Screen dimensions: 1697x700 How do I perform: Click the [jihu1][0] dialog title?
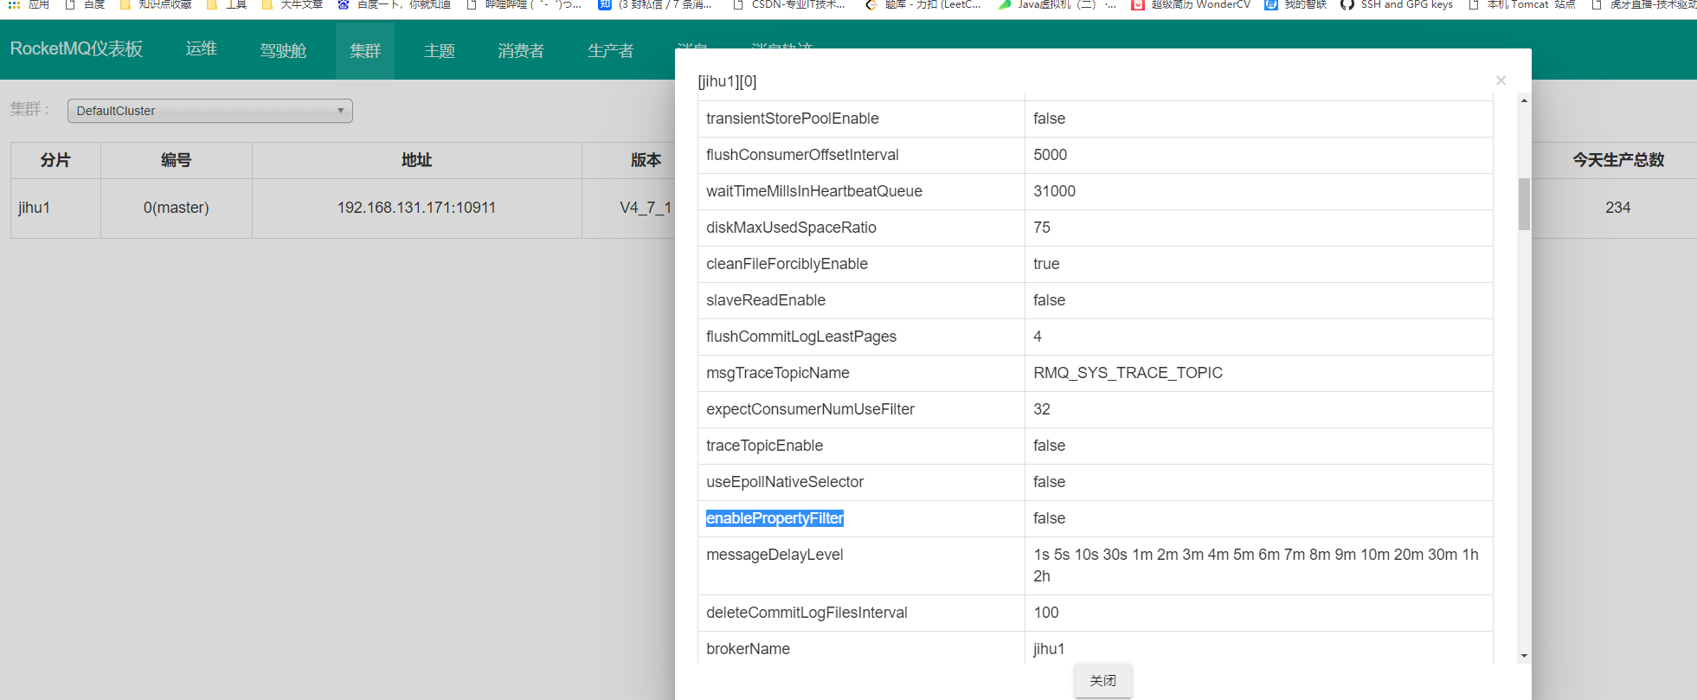[x=727, y=81]
